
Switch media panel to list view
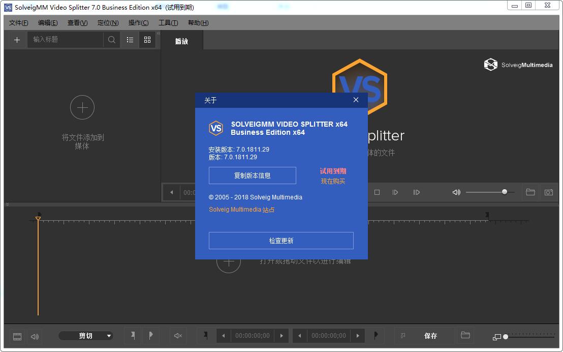[x=130, y=40]
